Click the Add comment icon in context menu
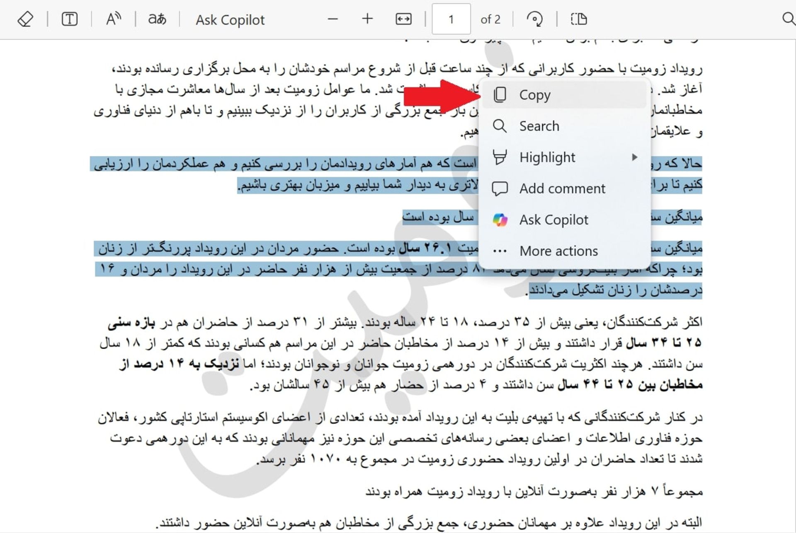 [500, 188]
